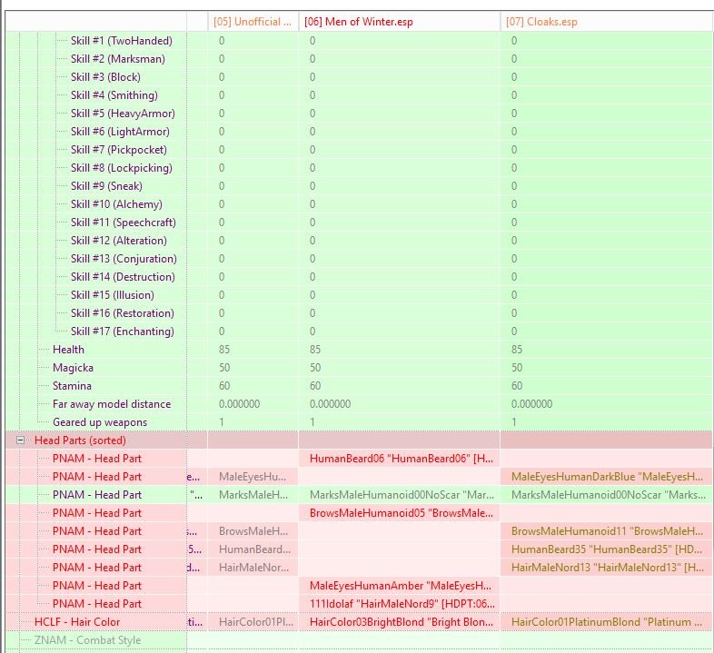Viewport: 714px width, 653px height.
Task: Select the [07] Cloaks.esp column header
Action: (607, 22)
